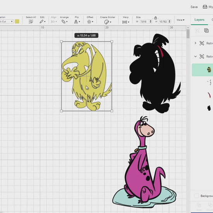Click the red collar on the black dog
This screenshot has width=213, height=213.
click(160, 51)
